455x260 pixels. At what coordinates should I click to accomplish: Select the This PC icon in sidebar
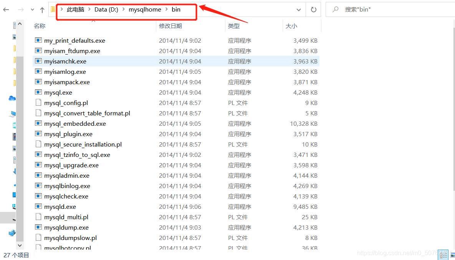(12, 114)
